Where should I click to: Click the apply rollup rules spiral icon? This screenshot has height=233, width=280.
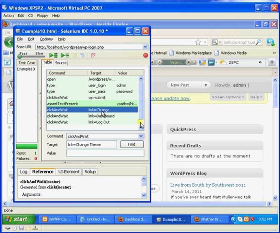(93, 55)
